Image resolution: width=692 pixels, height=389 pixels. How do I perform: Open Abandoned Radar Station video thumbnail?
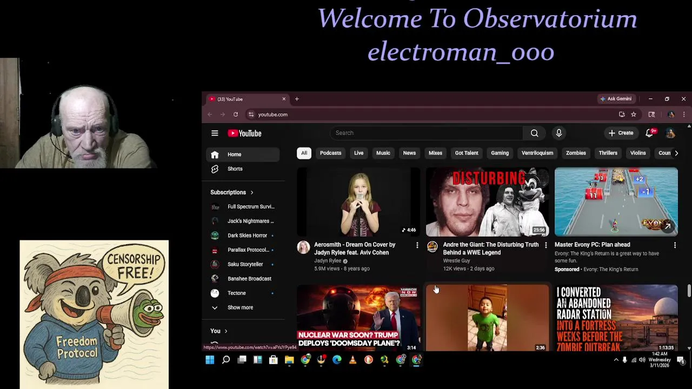(x=616, y=318)
